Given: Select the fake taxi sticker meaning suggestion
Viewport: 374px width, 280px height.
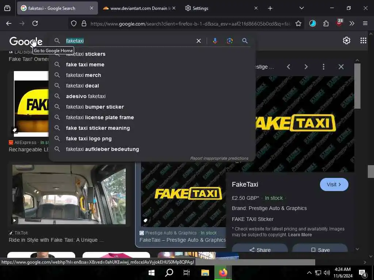Looking at the screenshot, I should pos(152,128).
